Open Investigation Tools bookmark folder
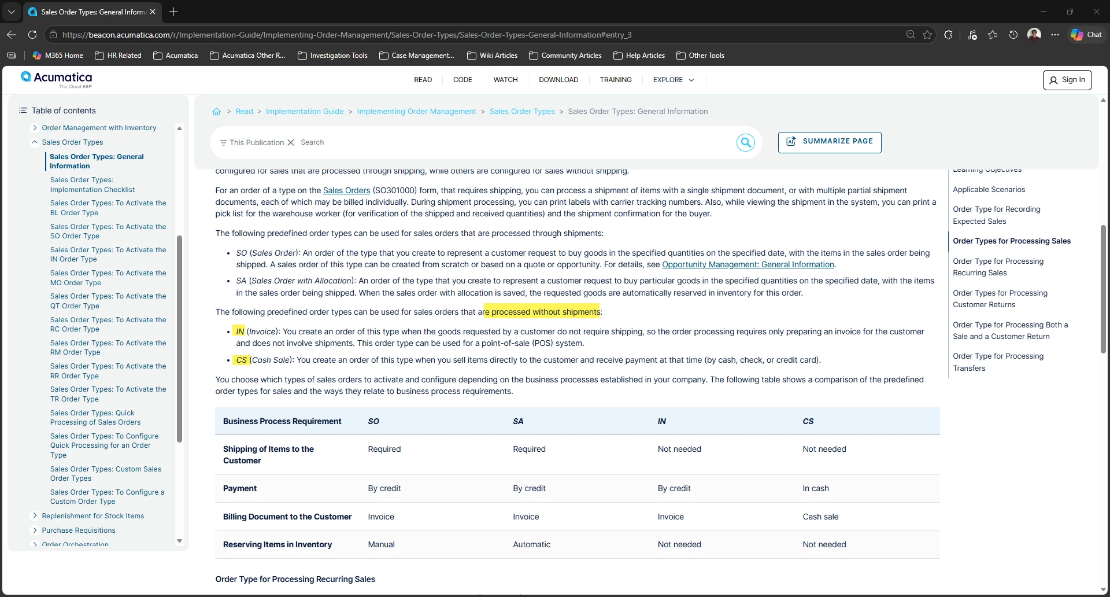This screenshot has width=1110, height=597. point(332,56)
